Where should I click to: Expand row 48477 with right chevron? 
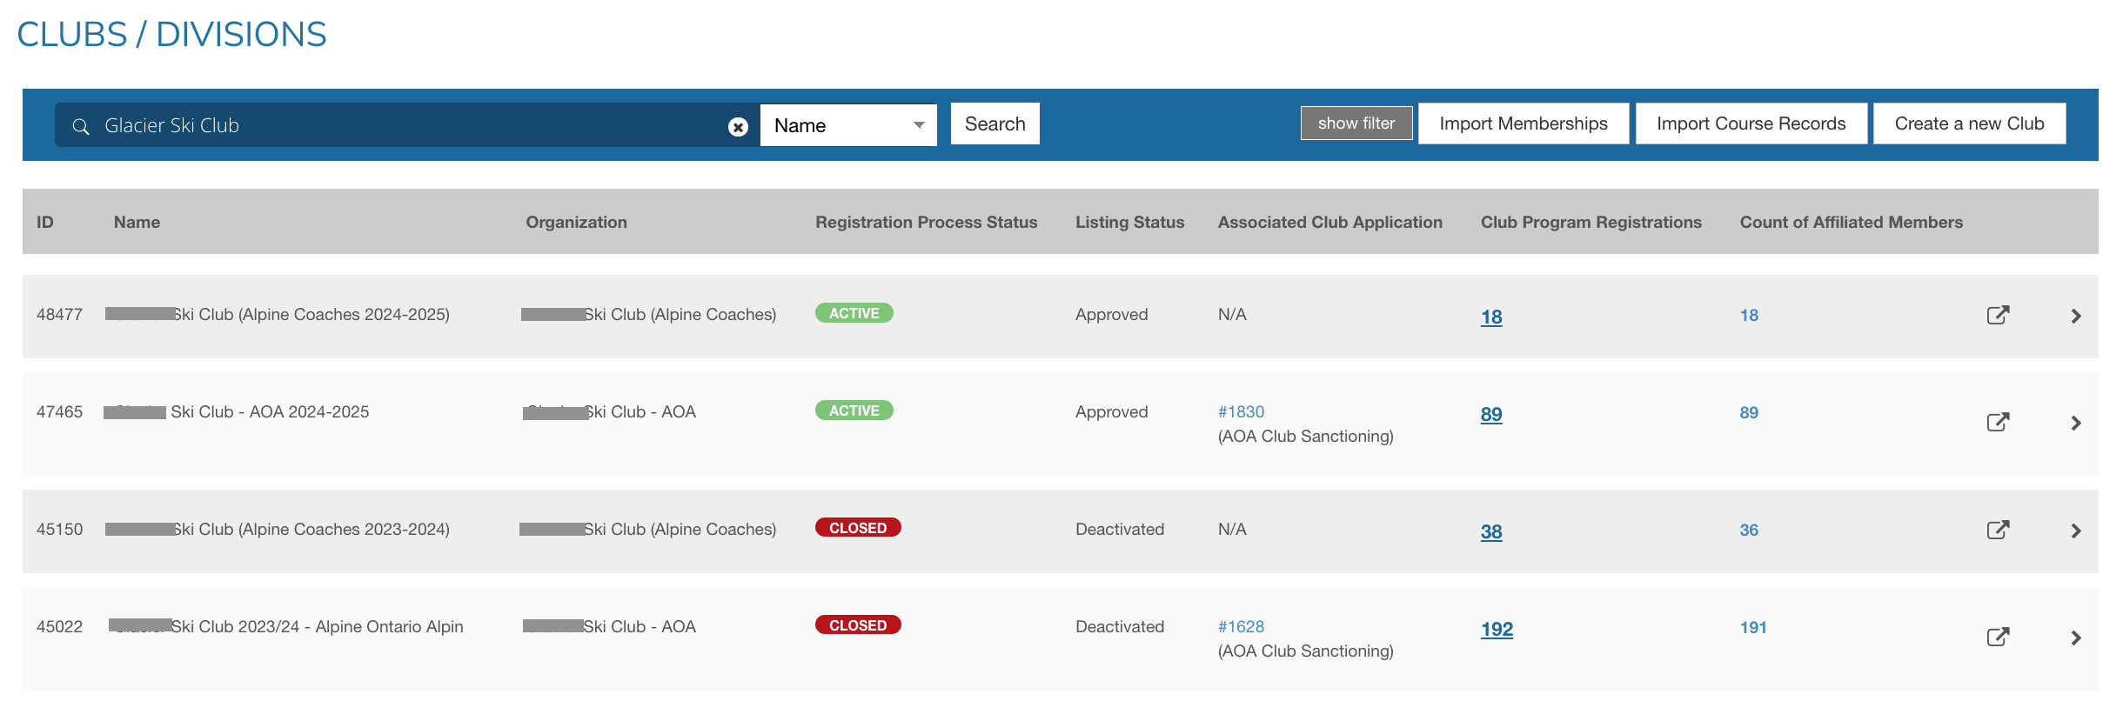(2076, 316)
